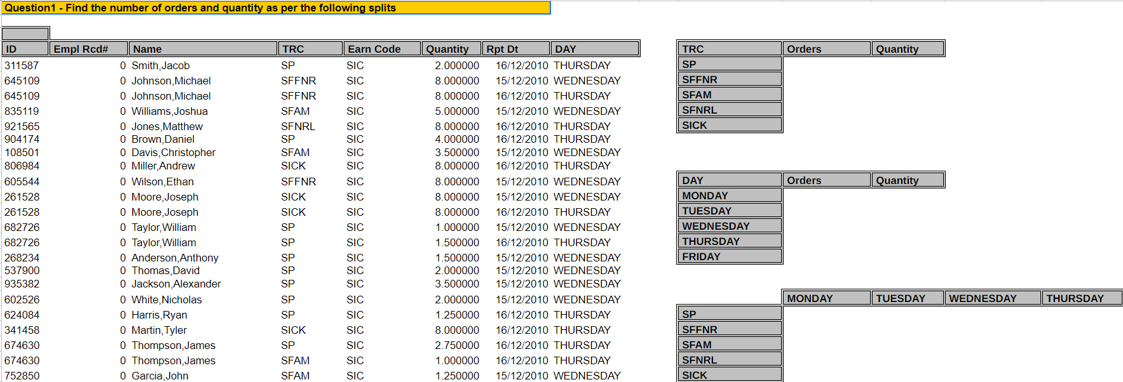This screenshot has width=1123, height=382.
Task: Click DAY header in day summary table
Action: (x=730, y=180)
